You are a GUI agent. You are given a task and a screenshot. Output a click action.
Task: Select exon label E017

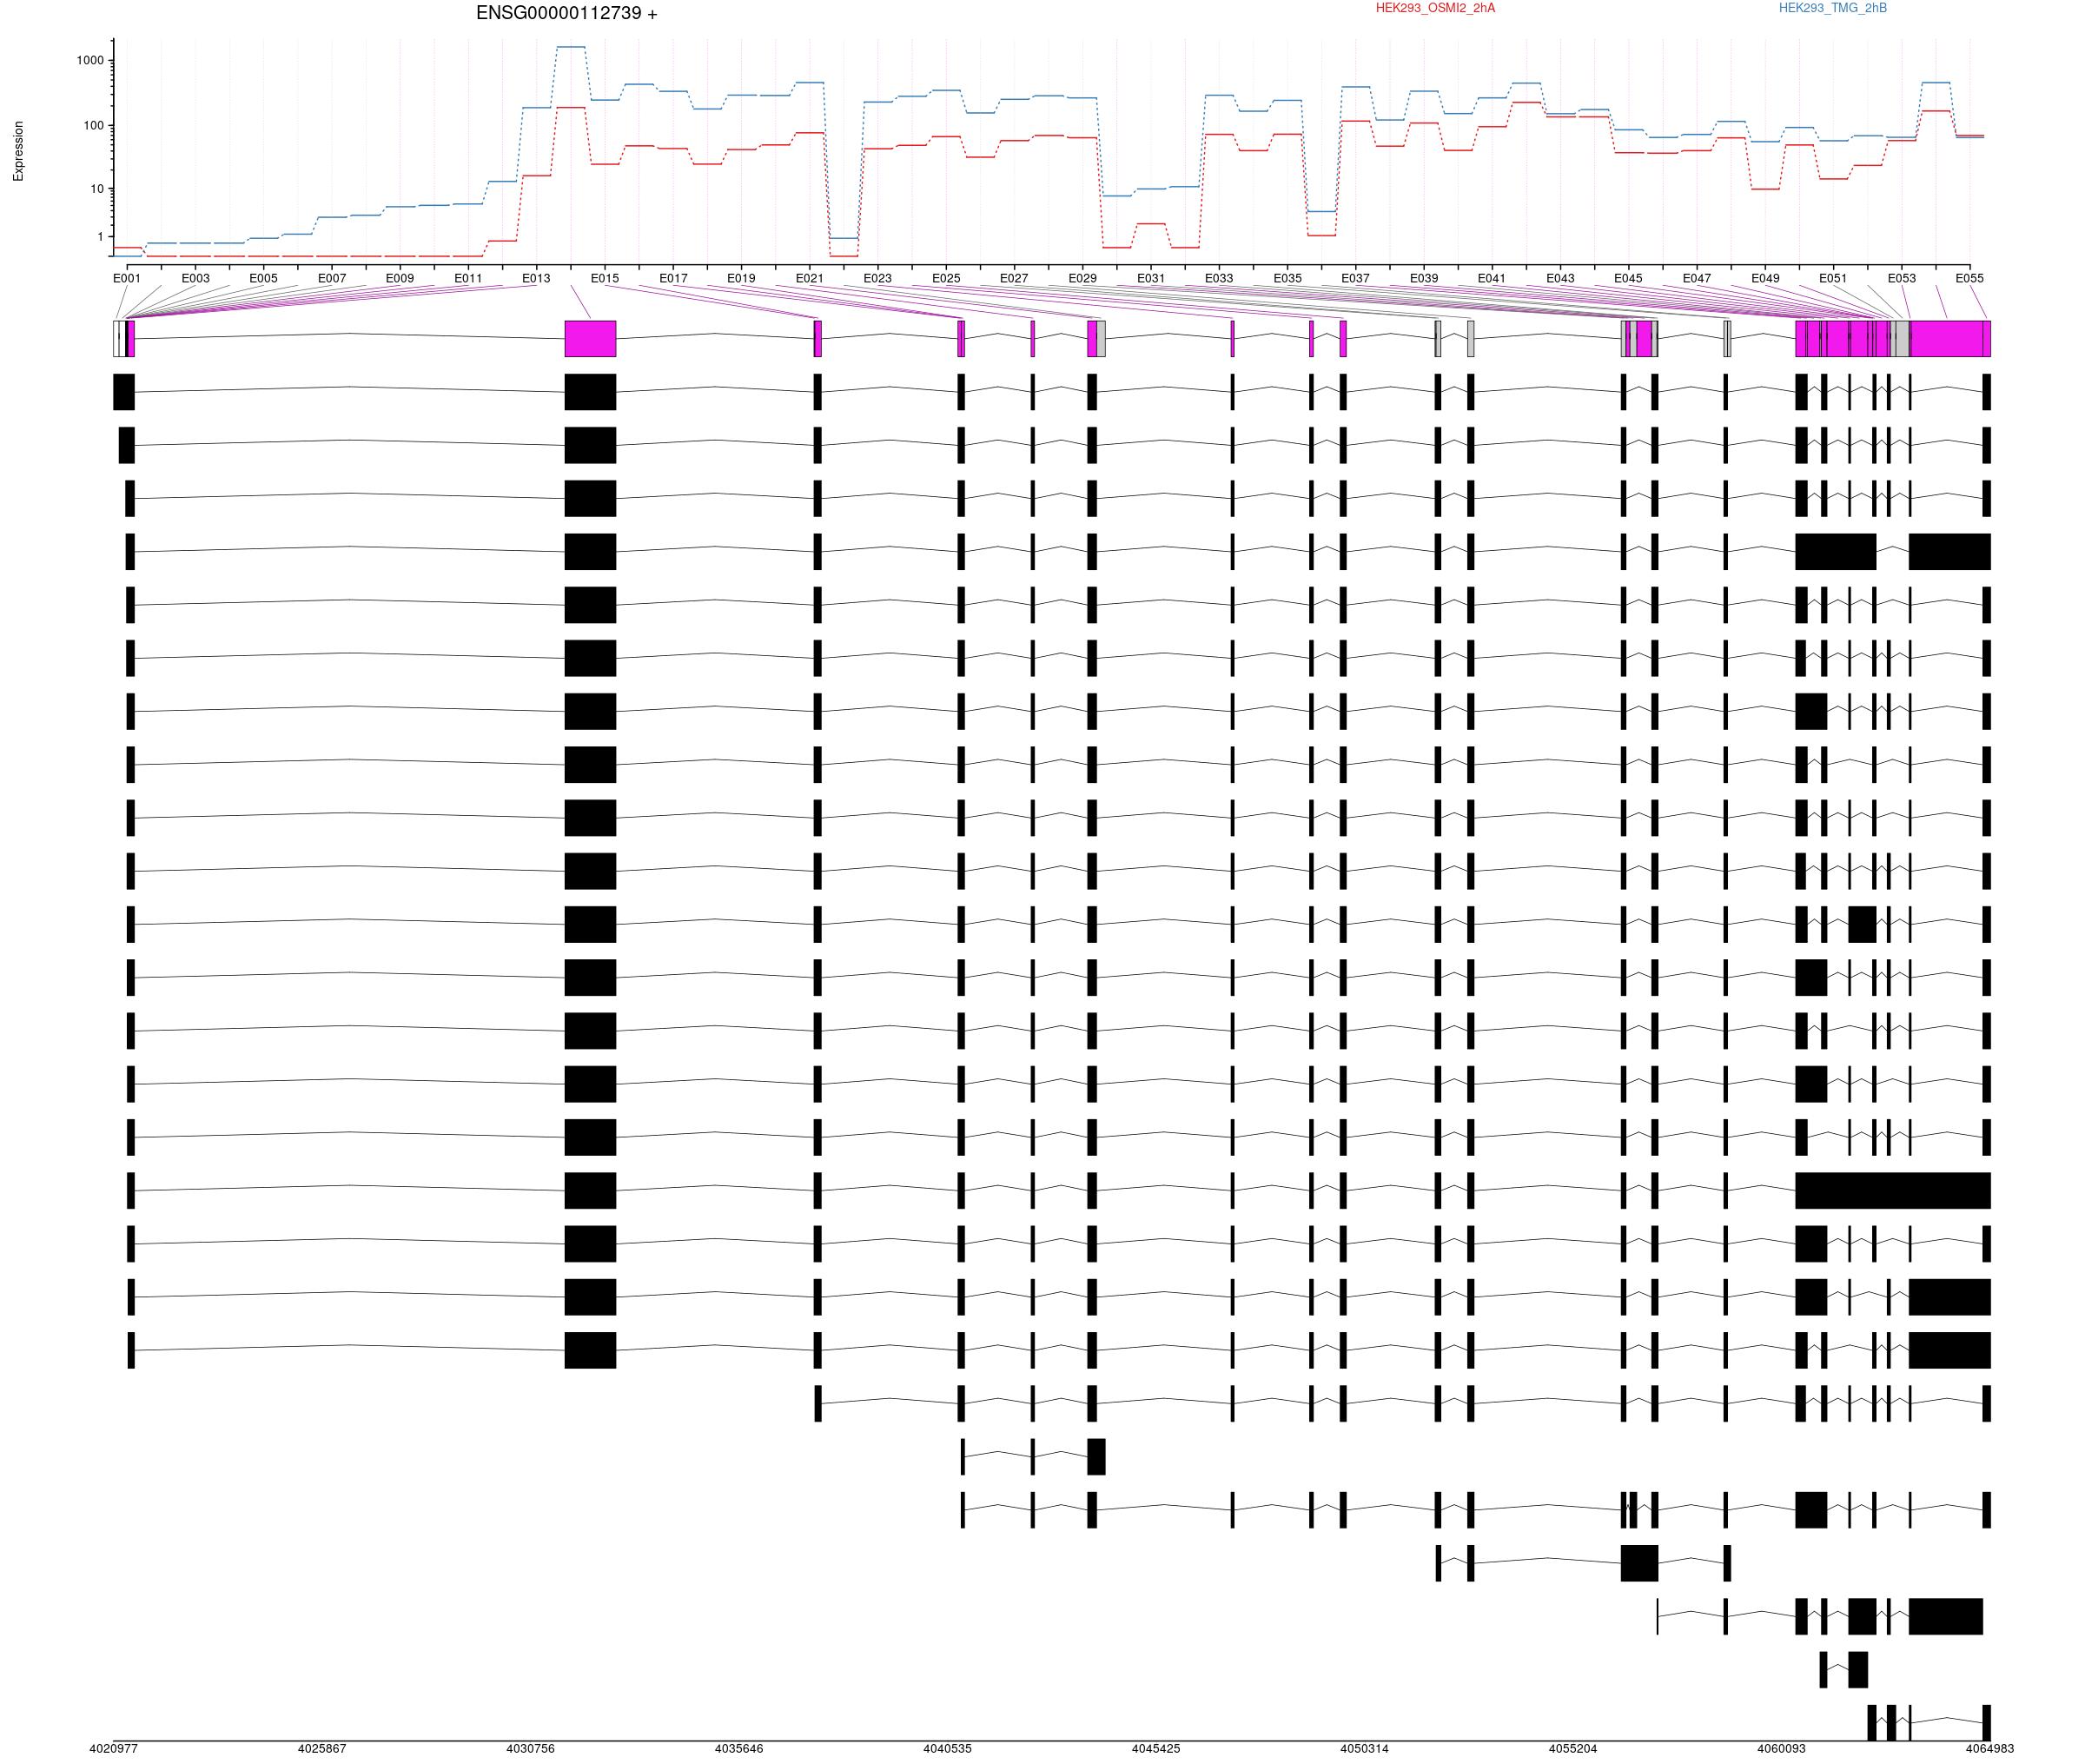point(673,278)
